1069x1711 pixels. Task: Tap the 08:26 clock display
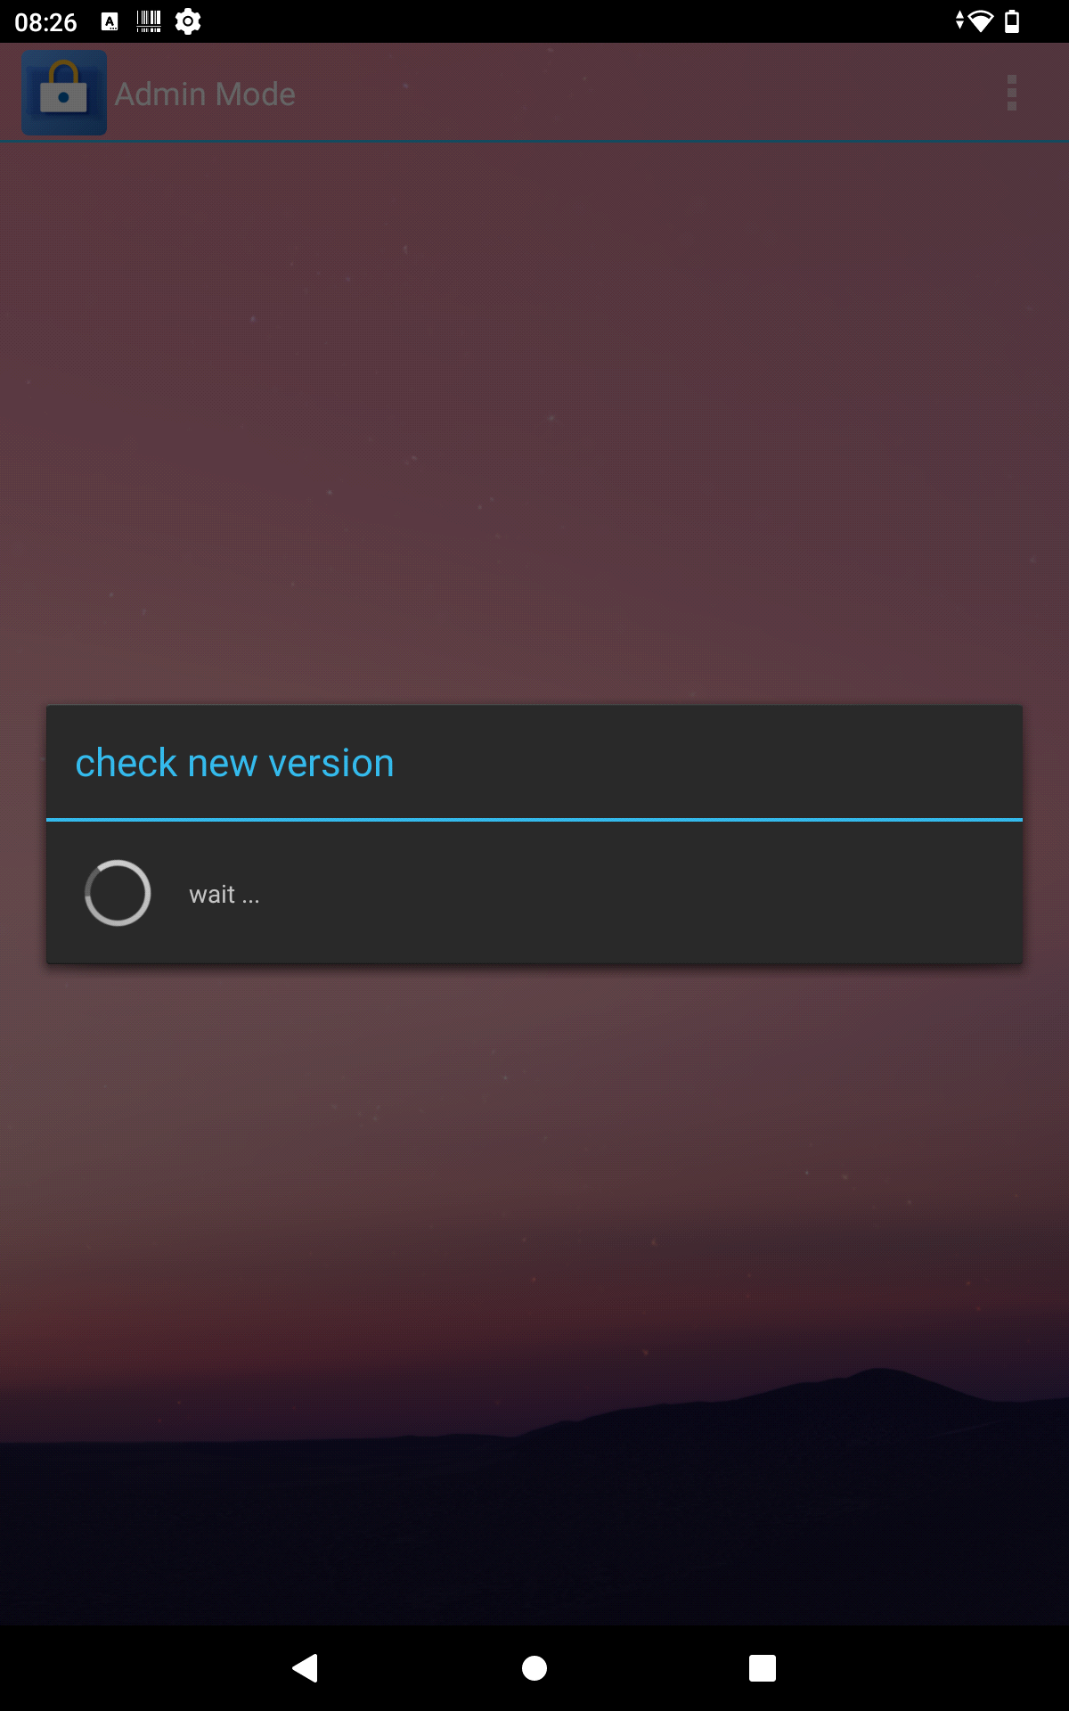tap(46, 22)
